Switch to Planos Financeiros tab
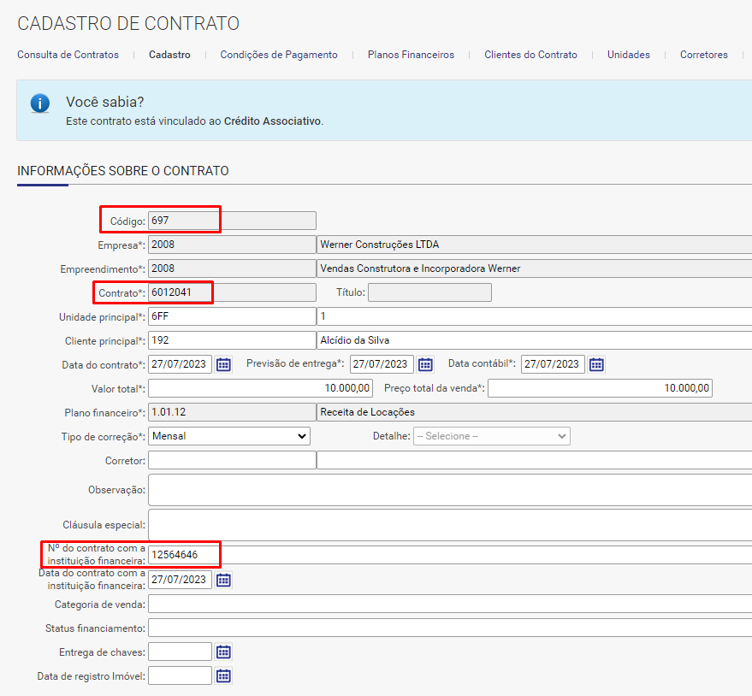 point(411,55)
